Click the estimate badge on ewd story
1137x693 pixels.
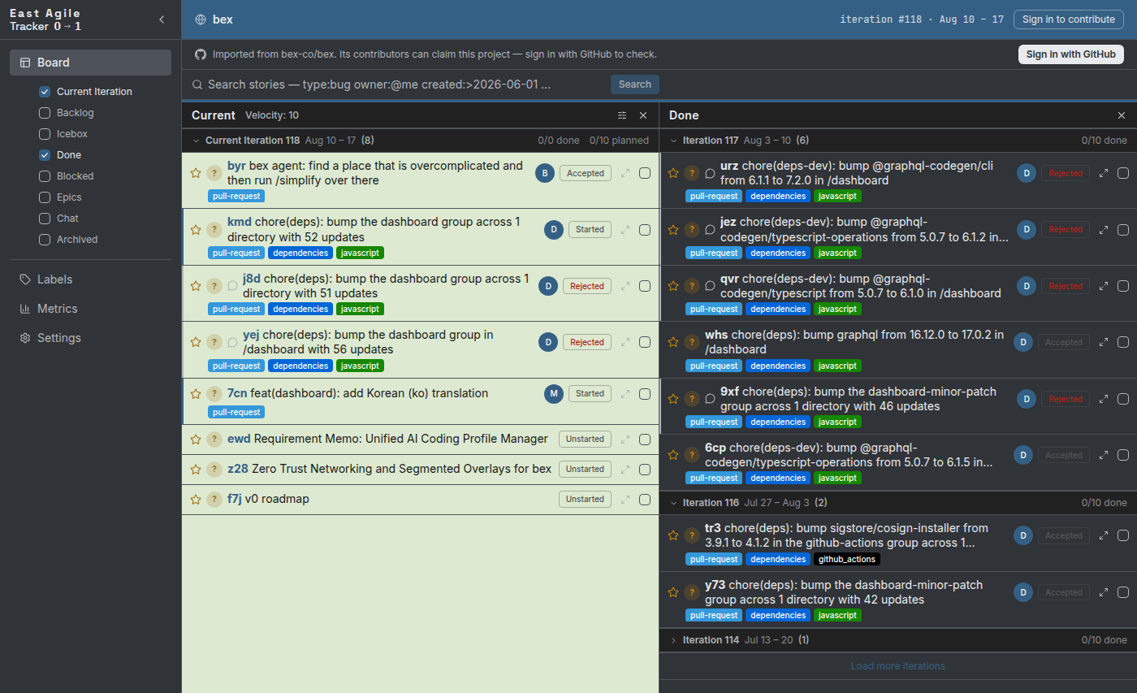214,440
